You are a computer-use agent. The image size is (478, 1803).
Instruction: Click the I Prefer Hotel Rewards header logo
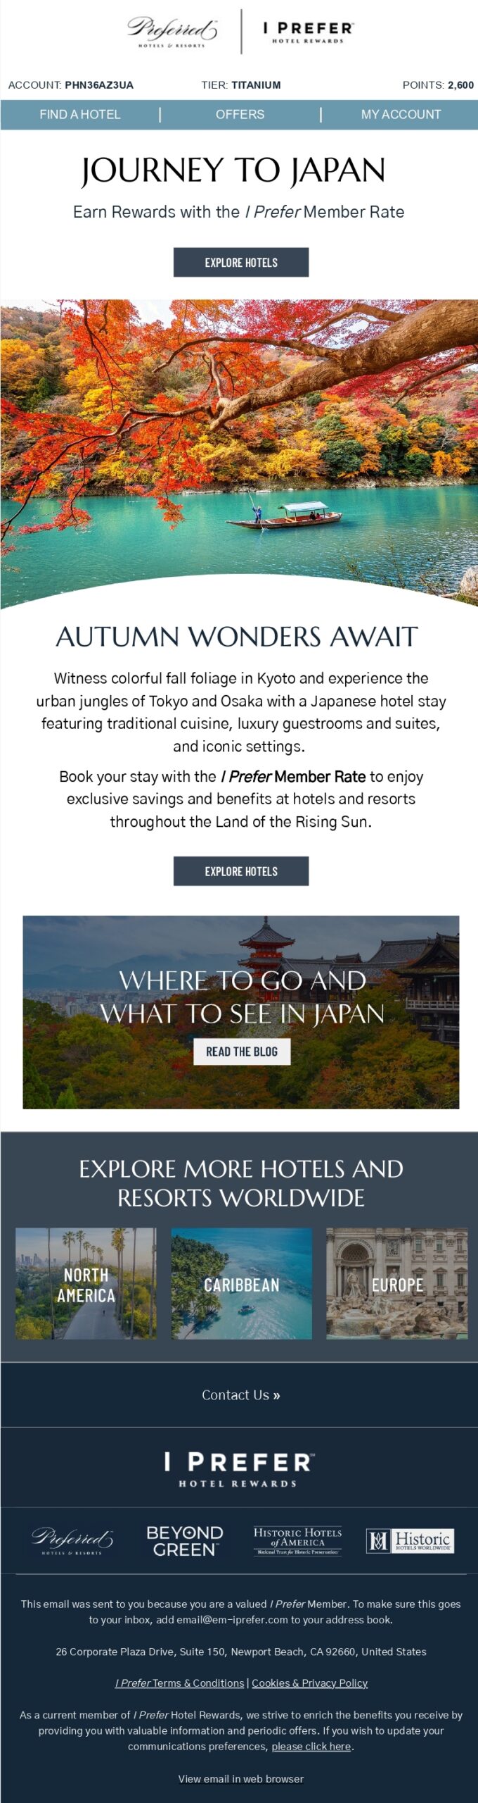coord(309,32)
